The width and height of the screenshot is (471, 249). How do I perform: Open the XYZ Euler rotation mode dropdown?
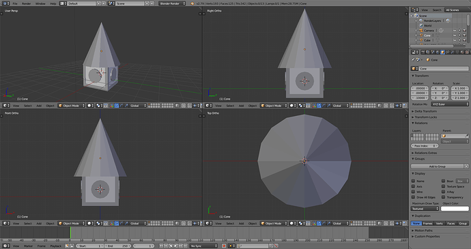coord(450,104)
